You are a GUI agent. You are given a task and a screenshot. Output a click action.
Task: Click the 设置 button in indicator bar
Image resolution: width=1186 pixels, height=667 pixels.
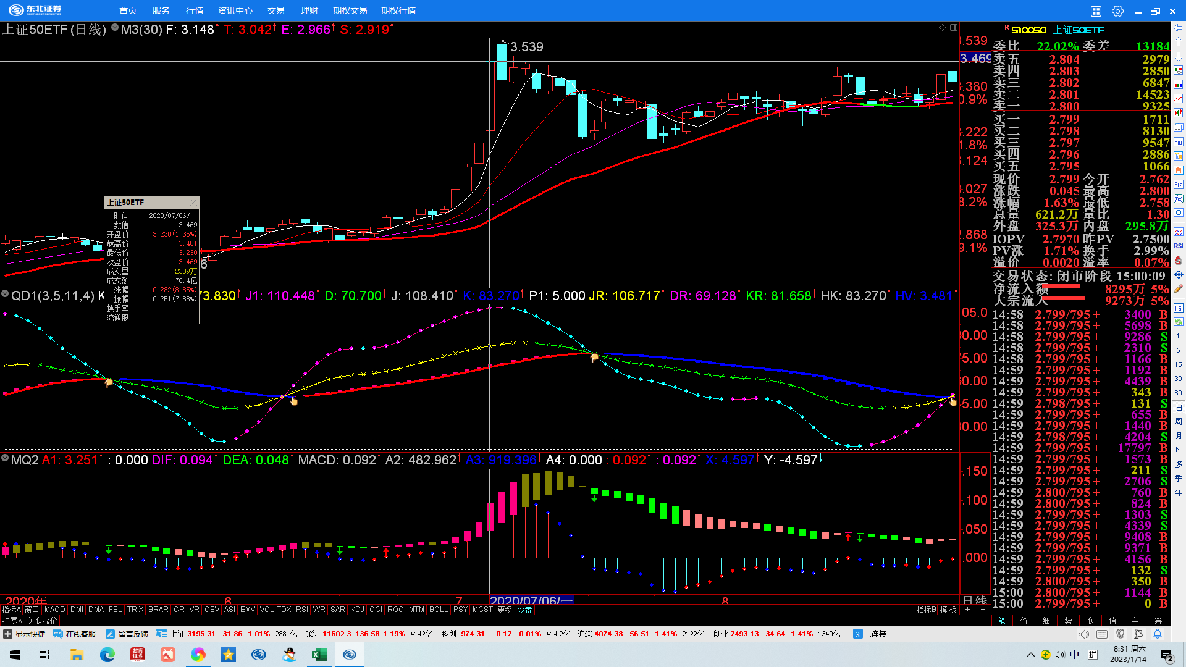pos(525,610)
